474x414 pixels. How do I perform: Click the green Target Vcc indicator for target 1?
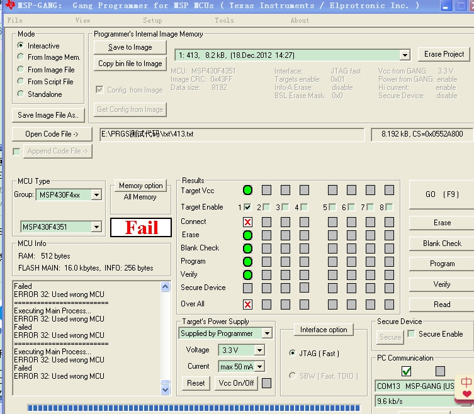click(247, 190)
